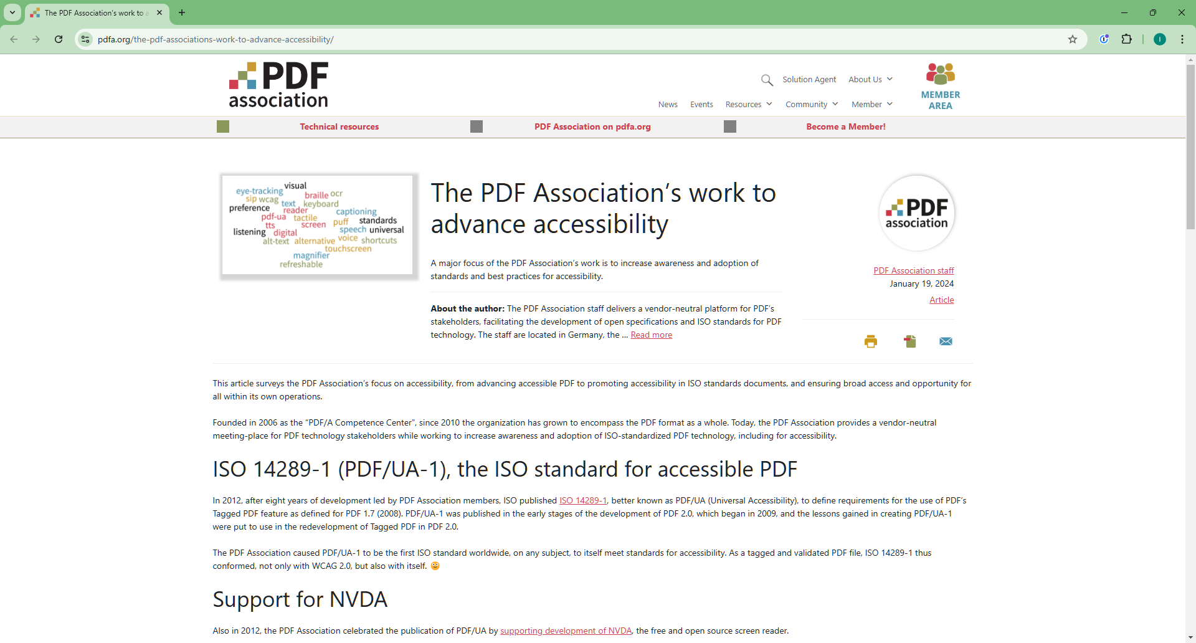Screen dimensions: 1196x643
Task: Open the News menu item
Action: point(668,104)
